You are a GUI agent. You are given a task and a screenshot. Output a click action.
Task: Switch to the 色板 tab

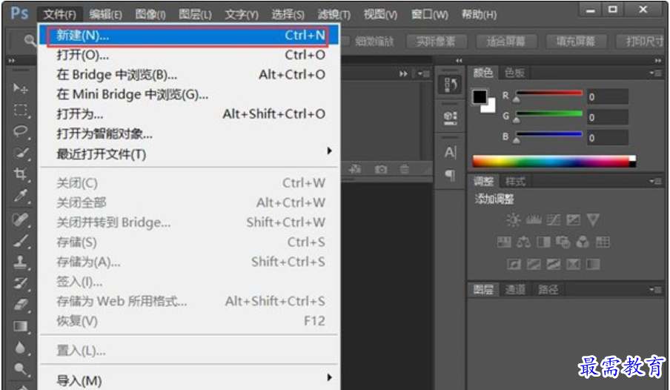[514, 73]
